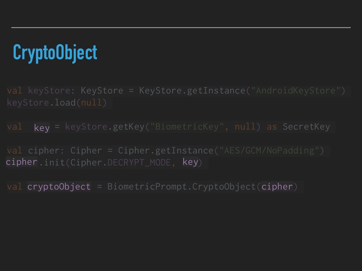Click the horizontal divider line above the title

(x=181, y=27)
